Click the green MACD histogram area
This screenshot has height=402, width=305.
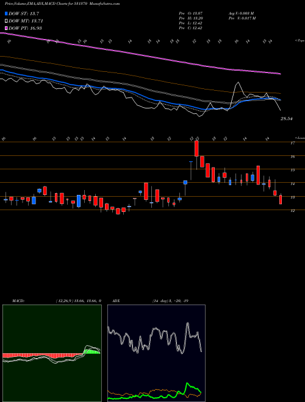[92, 351]
